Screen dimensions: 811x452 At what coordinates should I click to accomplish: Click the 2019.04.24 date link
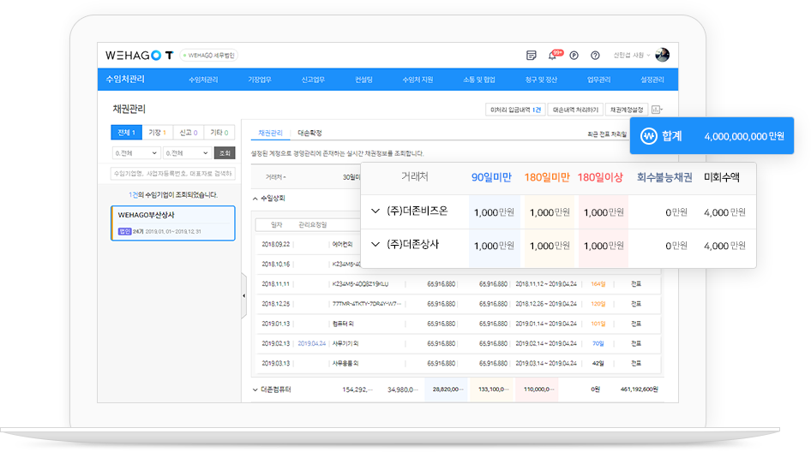[x=312, y=343]
